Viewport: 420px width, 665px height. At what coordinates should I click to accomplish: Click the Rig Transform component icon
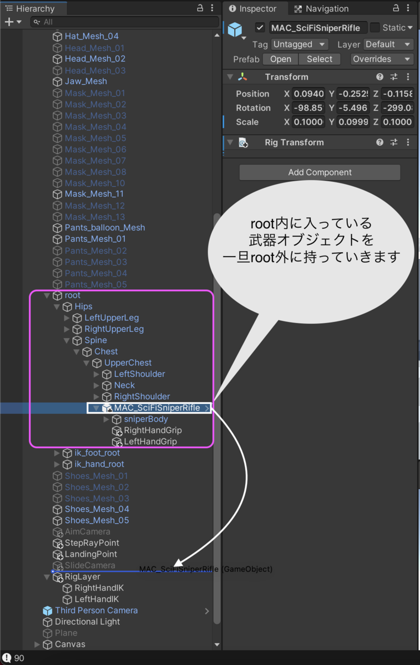pos(243,142)
